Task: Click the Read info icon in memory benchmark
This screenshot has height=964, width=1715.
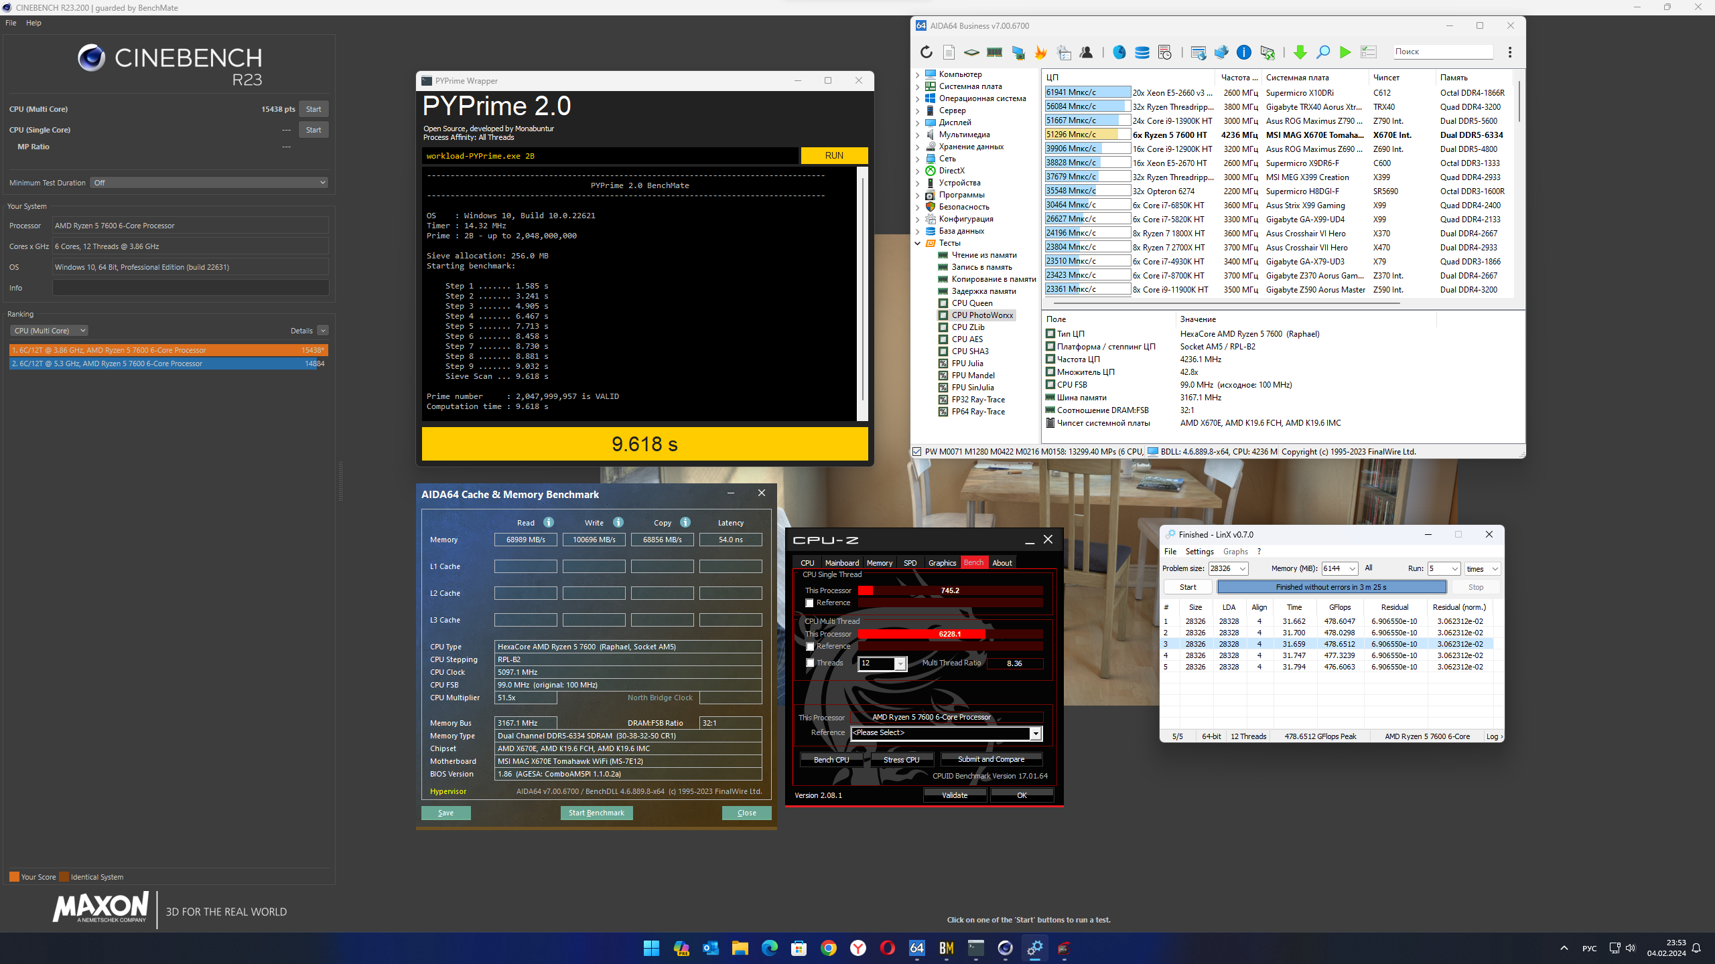Action: 549,522
